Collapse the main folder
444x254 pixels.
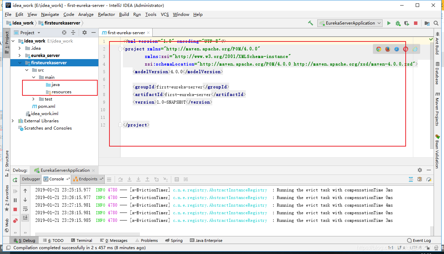33,77
